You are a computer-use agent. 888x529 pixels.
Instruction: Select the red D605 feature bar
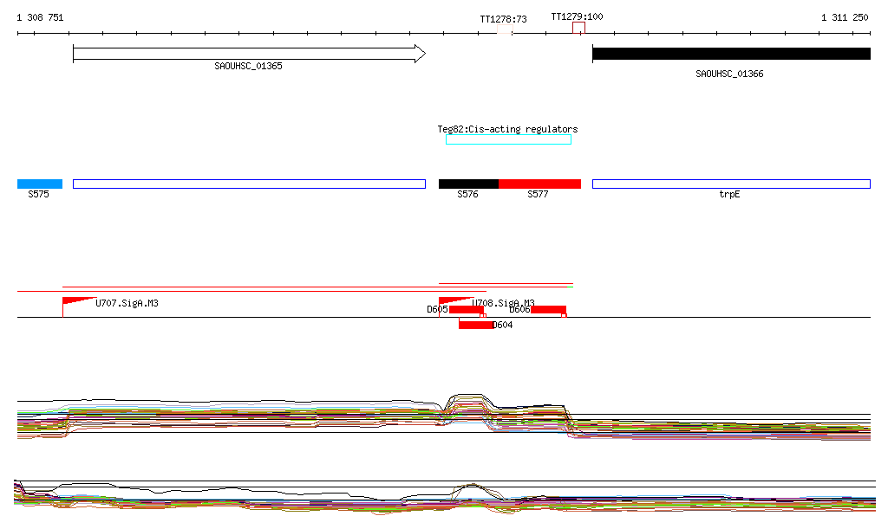point(466,310)
